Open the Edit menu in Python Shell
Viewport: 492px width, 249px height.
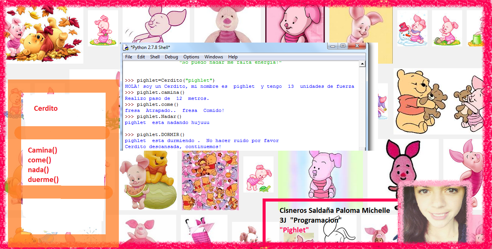click(x=141, y=57)
